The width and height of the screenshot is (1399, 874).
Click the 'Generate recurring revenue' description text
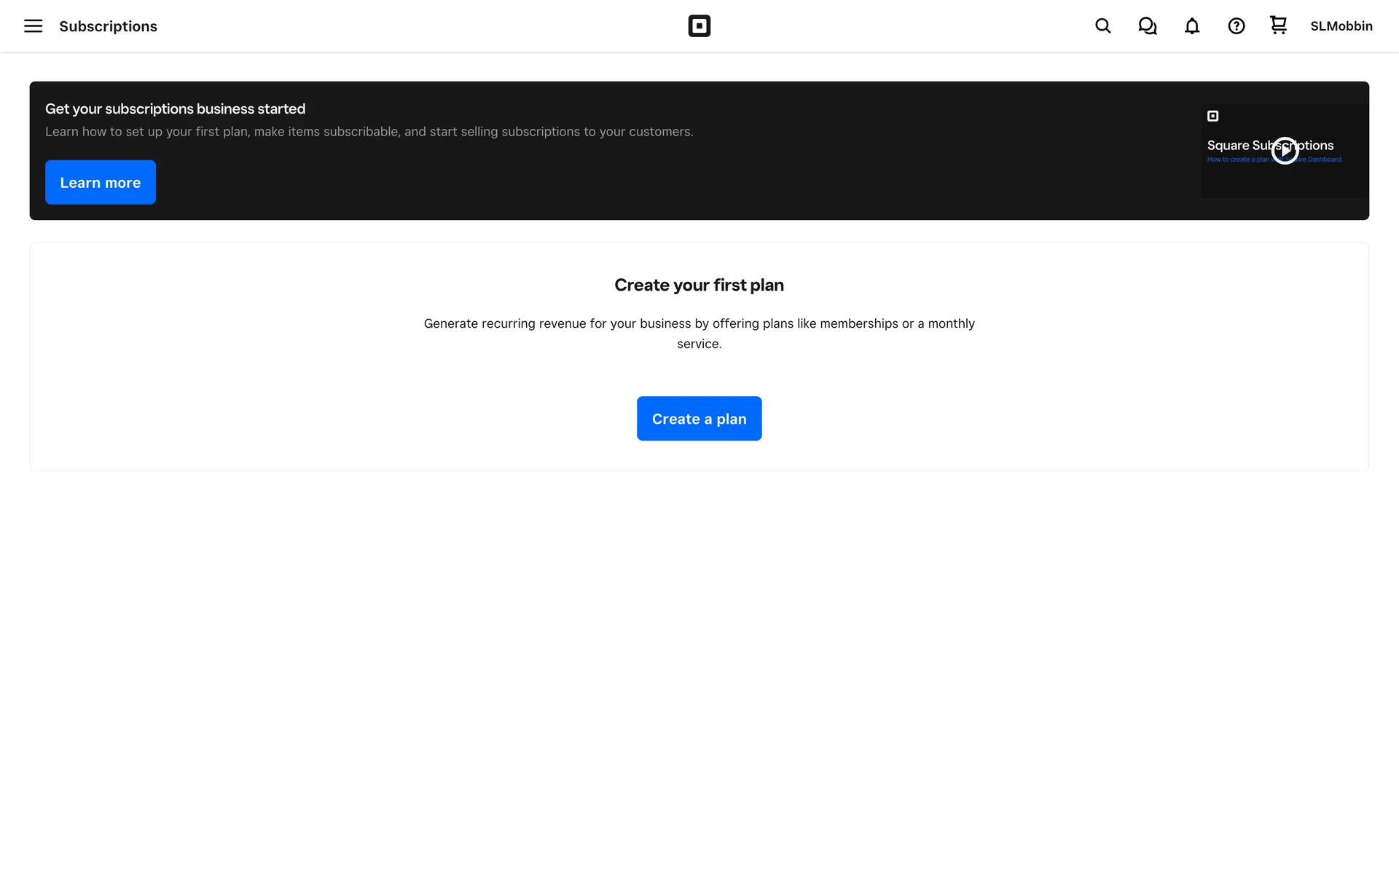(x=699, y=323)
